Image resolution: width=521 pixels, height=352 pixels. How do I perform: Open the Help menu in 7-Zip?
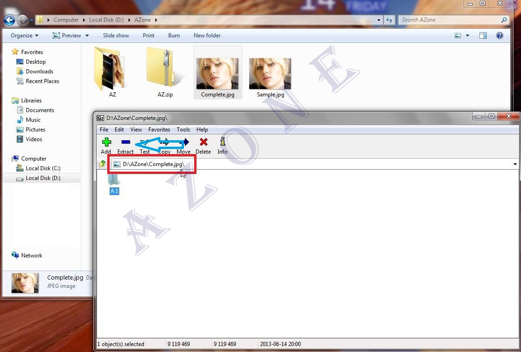click(x=202, y=130)
